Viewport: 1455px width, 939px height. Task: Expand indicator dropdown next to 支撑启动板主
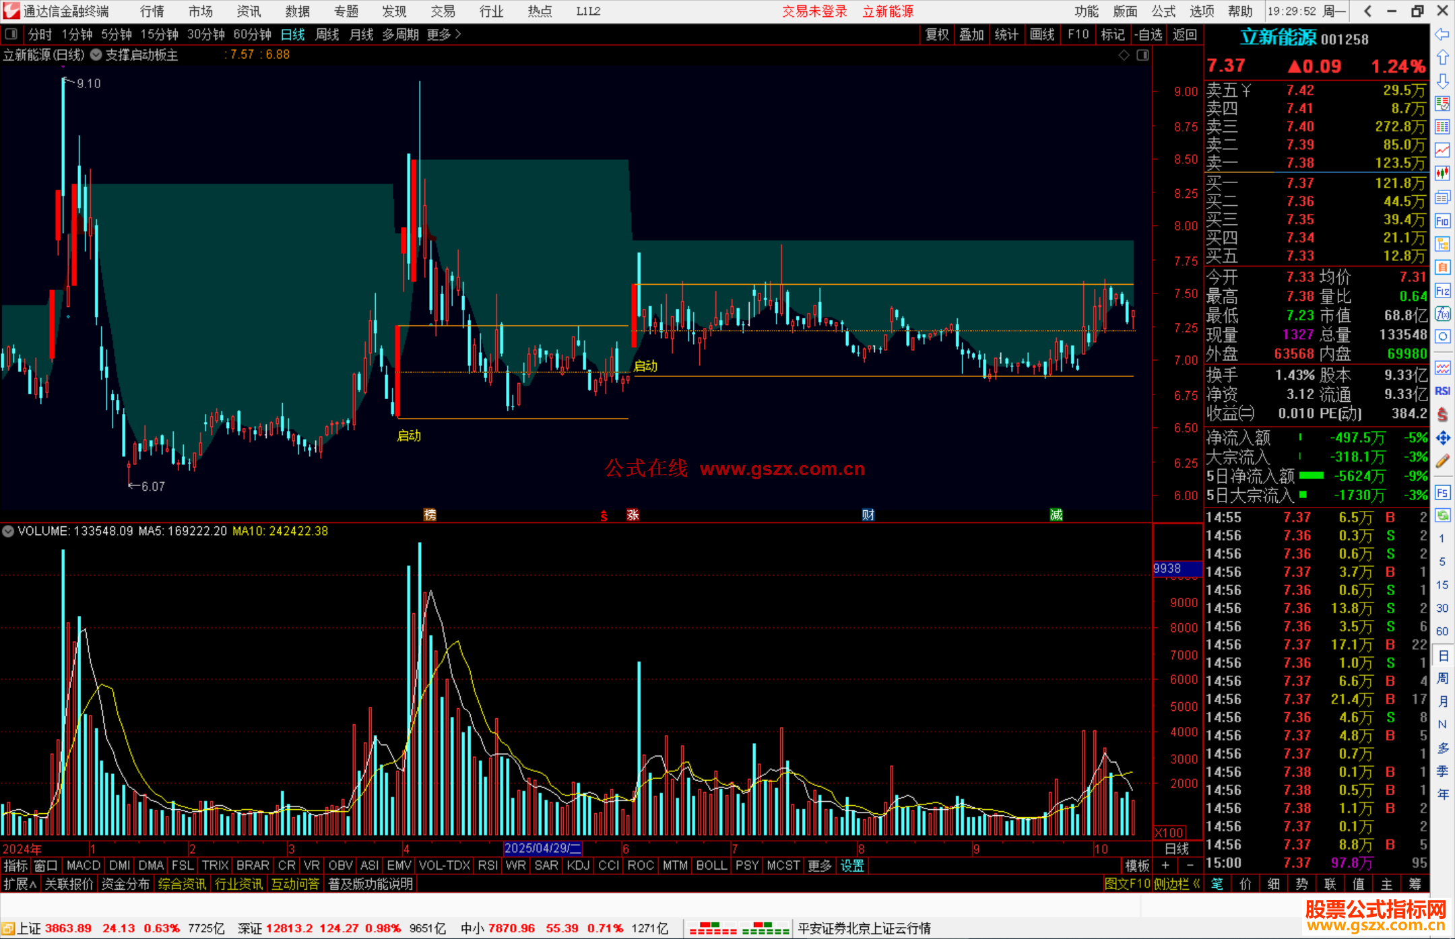coord(96,55)
